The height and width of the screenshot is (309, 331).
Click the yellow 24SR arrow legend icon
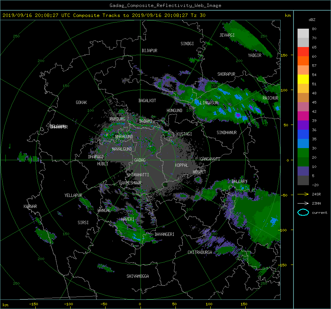[x=303, y=194]
